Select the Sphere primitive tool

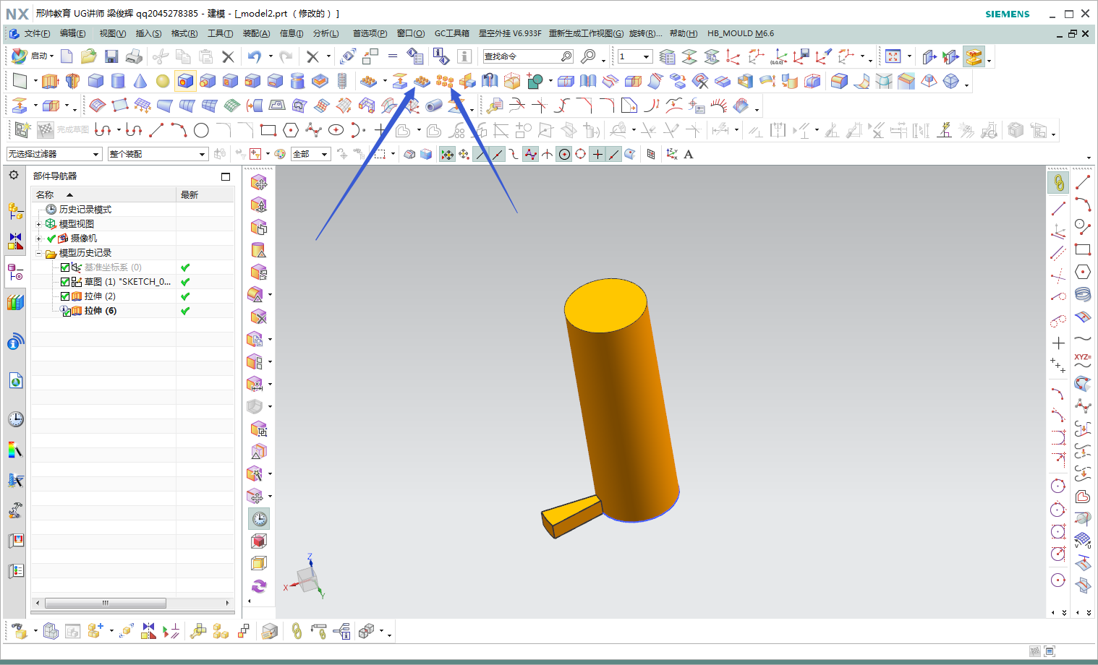pos(163,82)
